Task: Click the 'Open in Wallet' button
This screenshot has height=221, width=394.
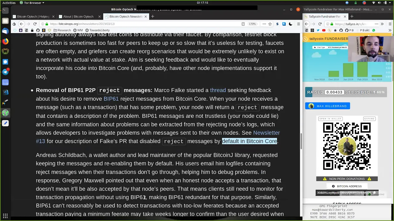Action: (x=330, y=118)
